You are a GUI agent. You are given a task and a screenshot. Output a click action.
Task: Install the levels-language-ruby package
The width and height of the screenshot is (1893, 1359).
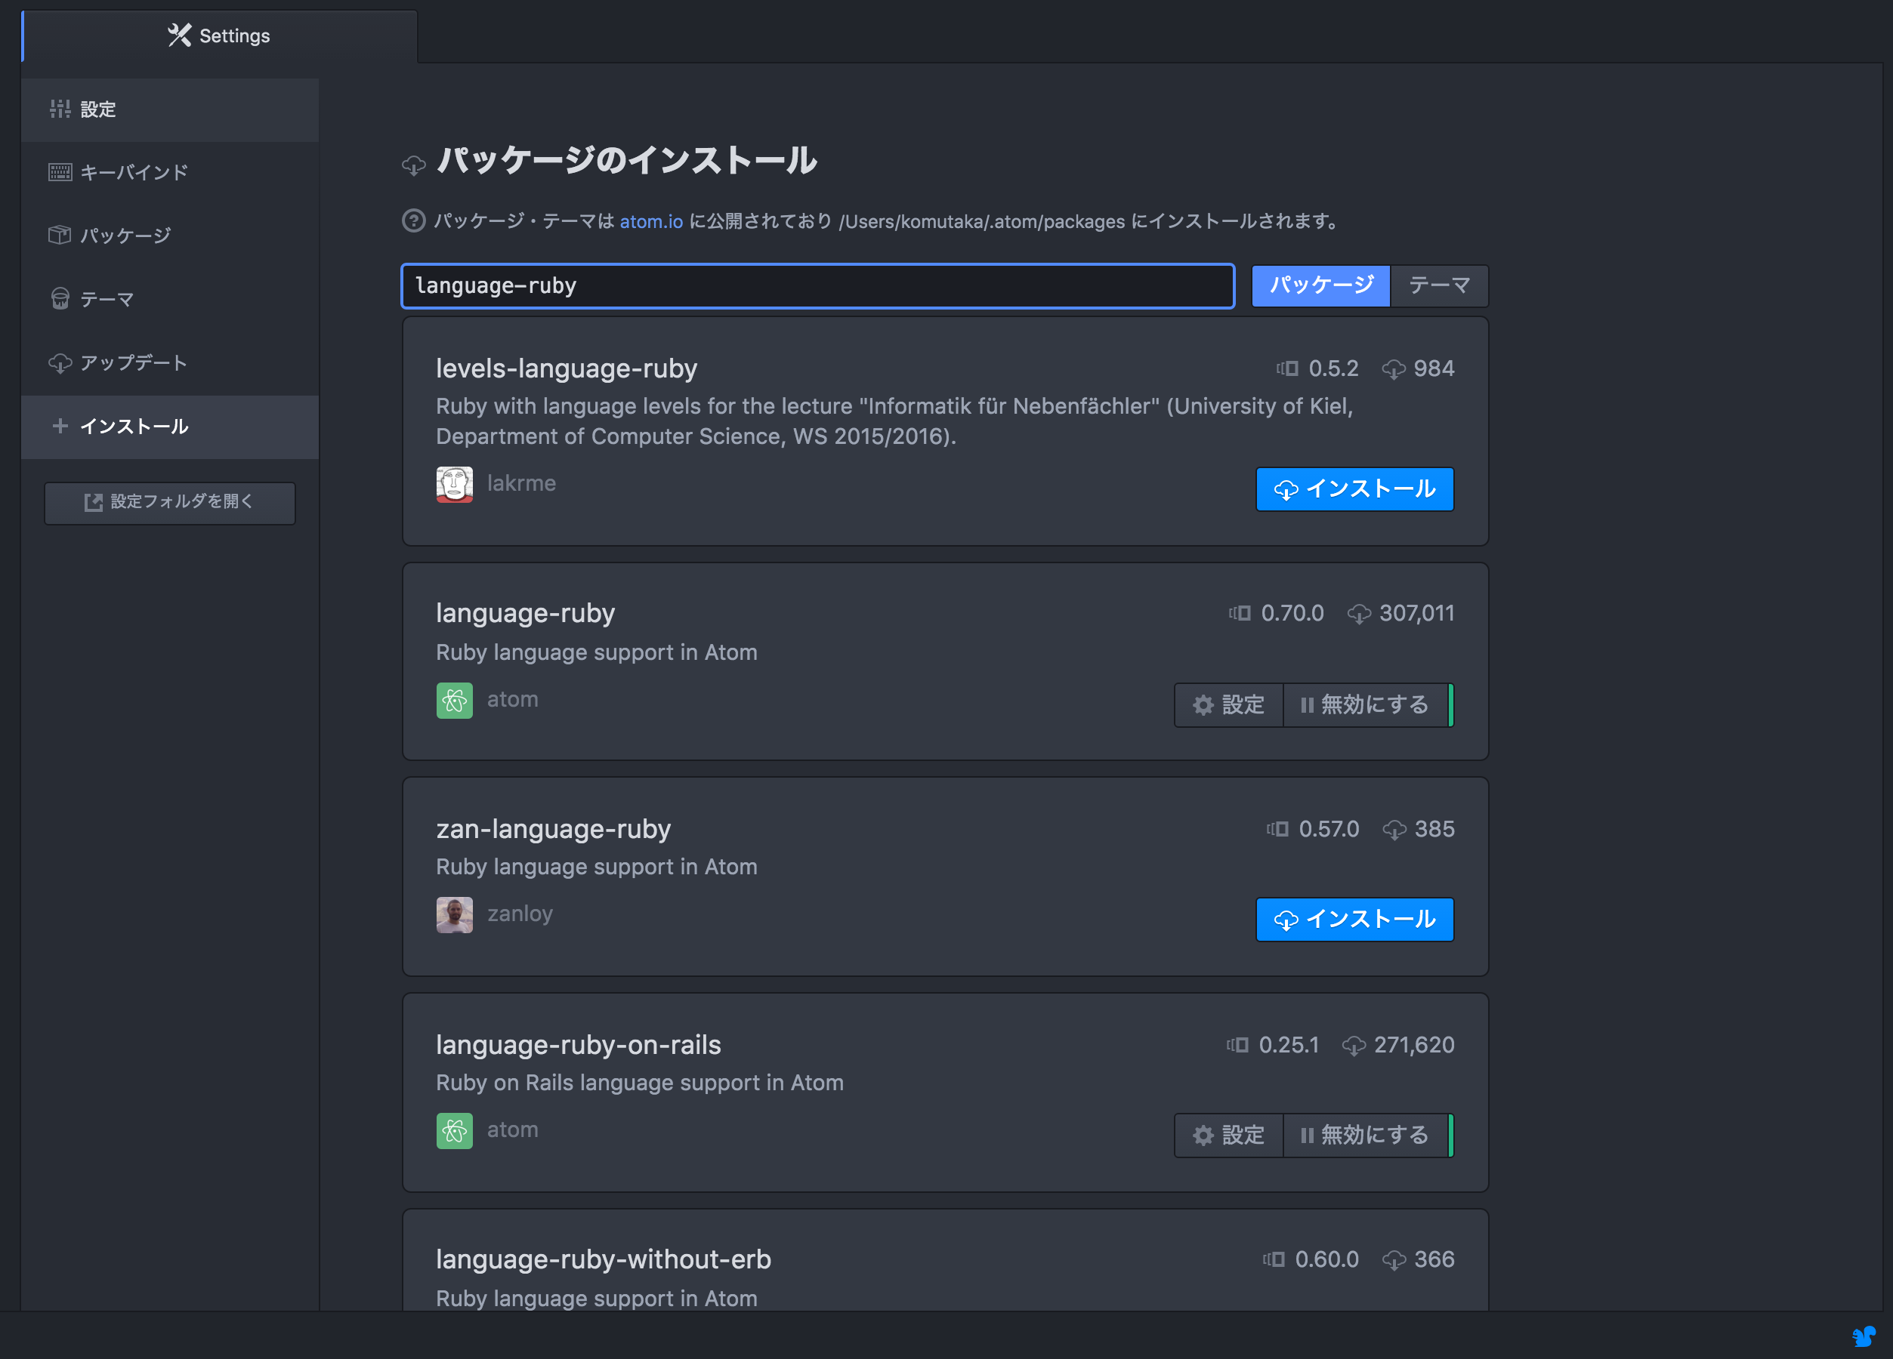(1354, 489)
